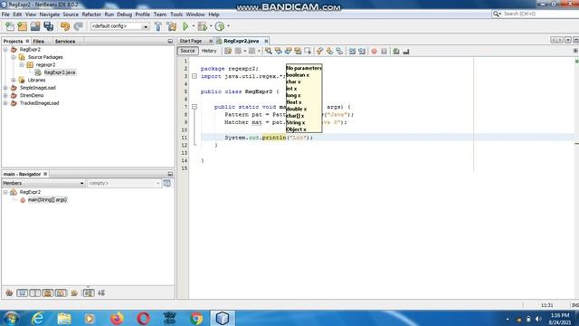The height and width of the screenshot is (326, 579).
Task: Toggle Show Inherited Members in Navigator
Action: (x=9, y=293)
